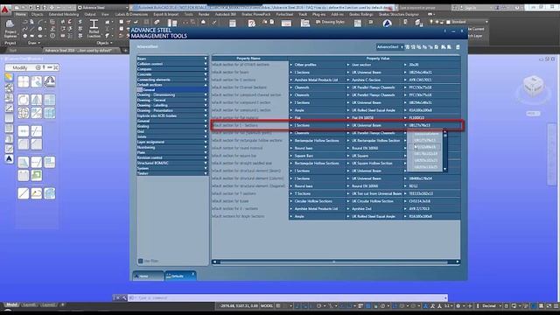The image size is (560, 315).
Task: Open the Home ribbon tab
Action: (x=20, y=14)
